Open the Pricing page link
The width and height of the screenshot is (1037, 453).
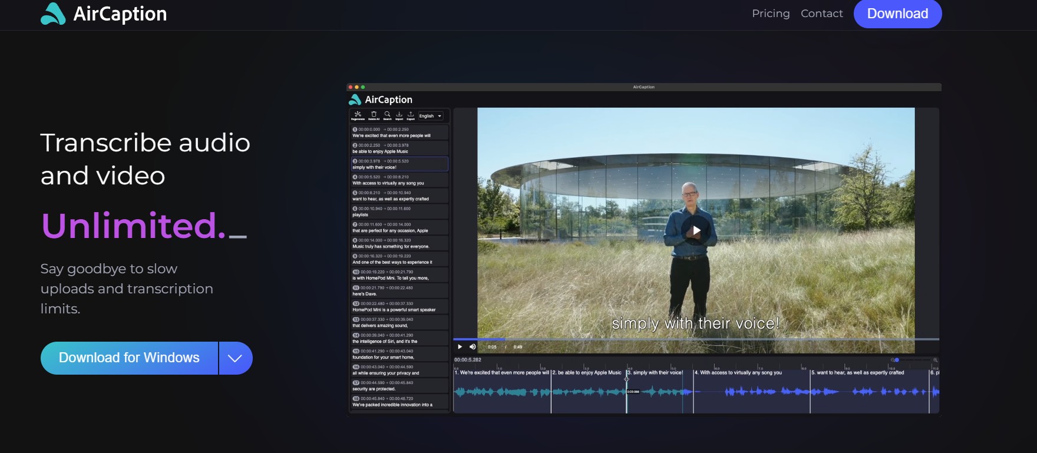771,14
